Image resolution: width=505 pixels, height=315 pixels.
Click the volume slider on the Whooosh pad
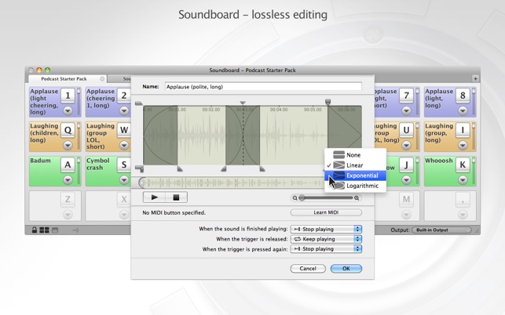[x=474, y=171]
